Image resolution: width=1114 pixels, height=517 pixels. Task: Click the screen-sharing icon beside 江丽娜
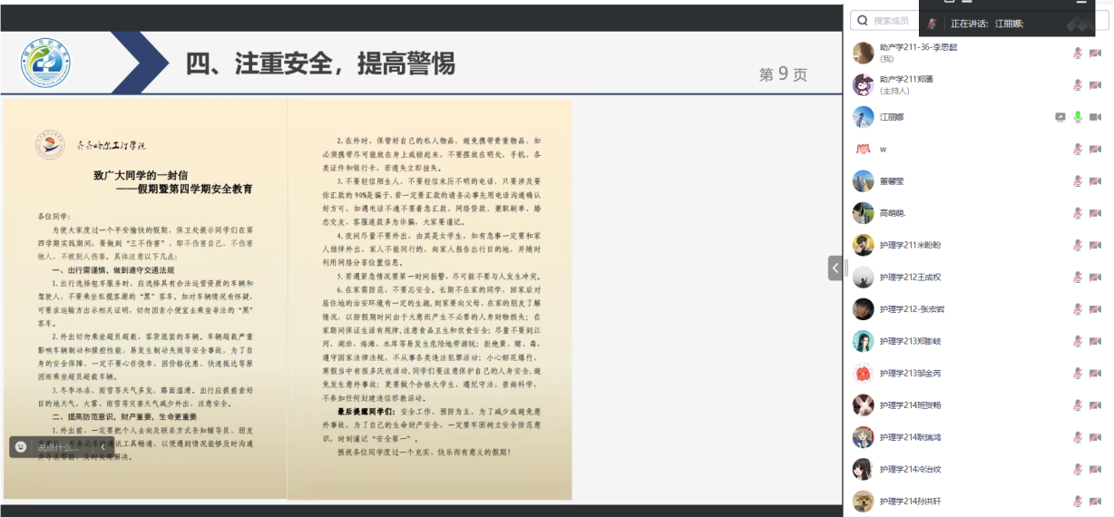1060,117
